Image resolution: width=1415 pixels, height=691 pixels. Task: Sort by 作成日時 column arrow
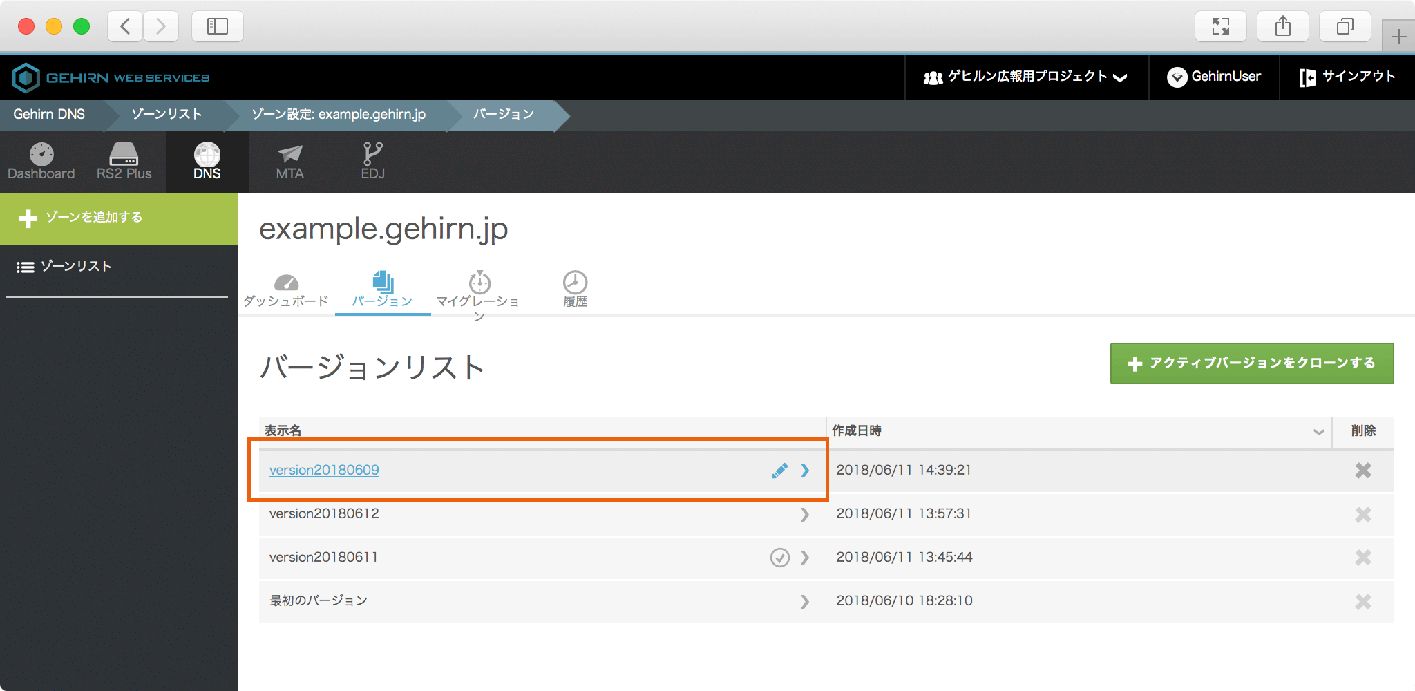tap(1318, 432)
